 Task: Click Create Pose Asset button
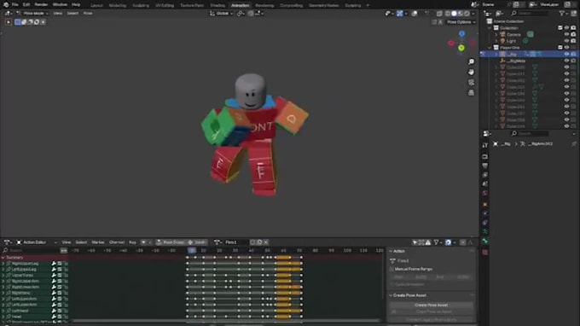(x=432, y=306)
